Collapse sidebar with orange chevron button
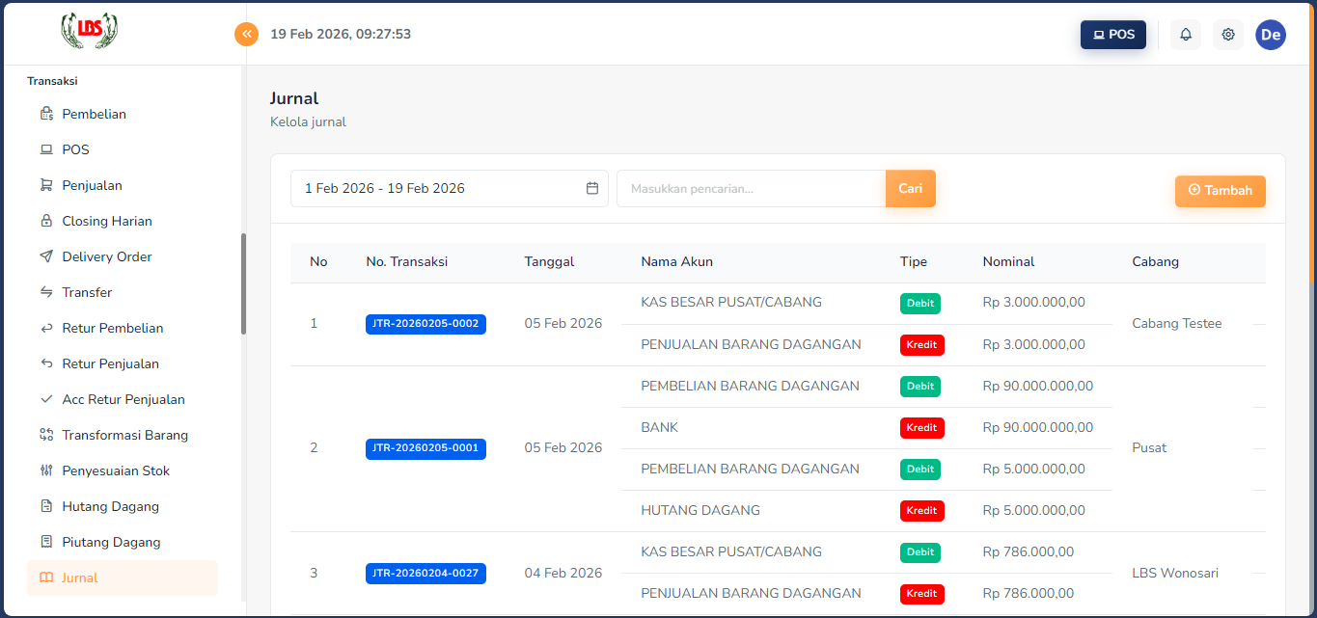1317x618 pixels. pos(247,34)
